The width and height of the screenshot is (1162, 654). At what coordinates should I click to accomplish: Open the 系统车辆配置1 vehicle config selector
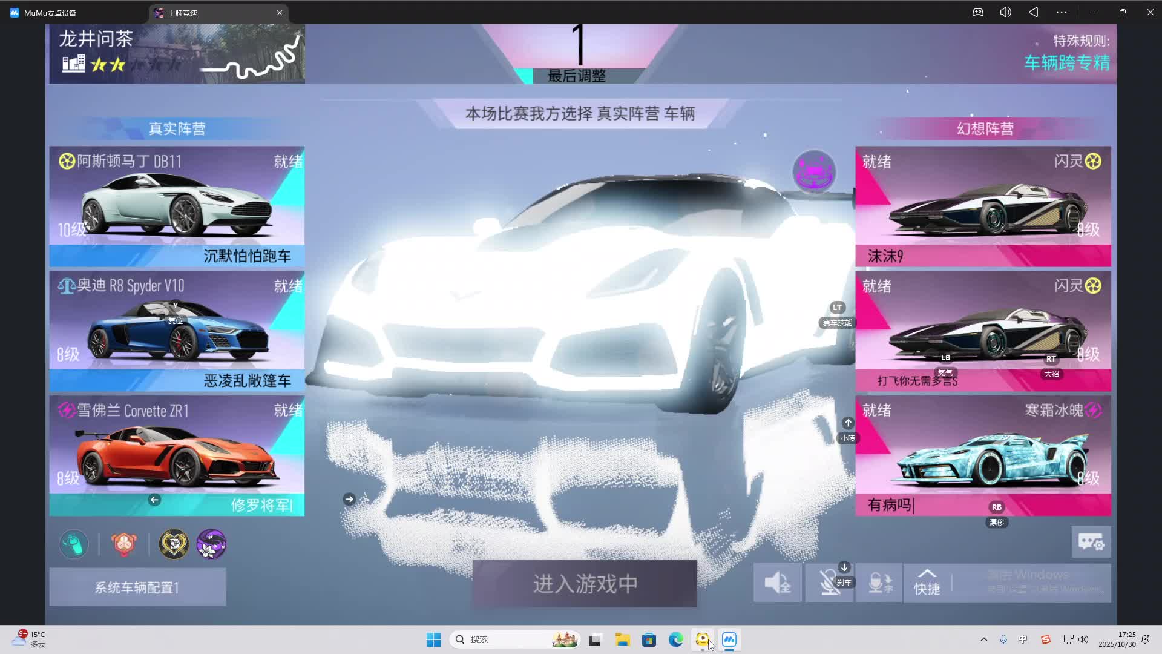click(x=137, y=587)
